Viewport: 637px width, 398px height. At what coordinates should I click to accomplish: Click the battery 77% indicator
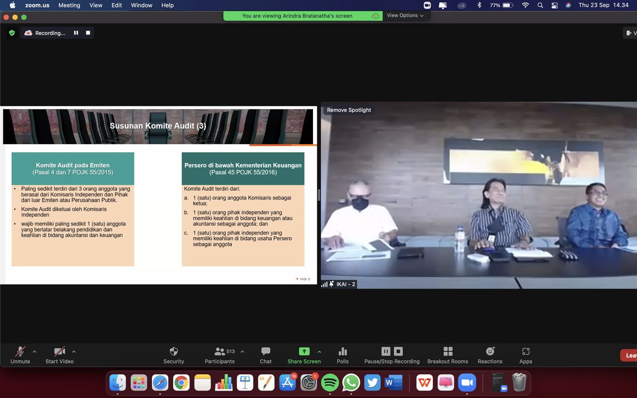501,5
